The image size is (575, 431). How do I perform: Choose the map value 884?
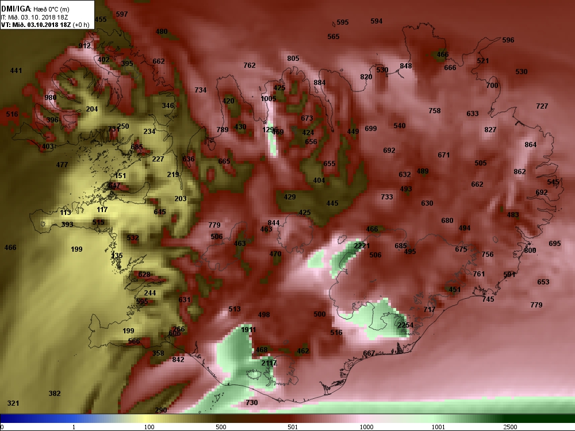[x=319, y=82]
